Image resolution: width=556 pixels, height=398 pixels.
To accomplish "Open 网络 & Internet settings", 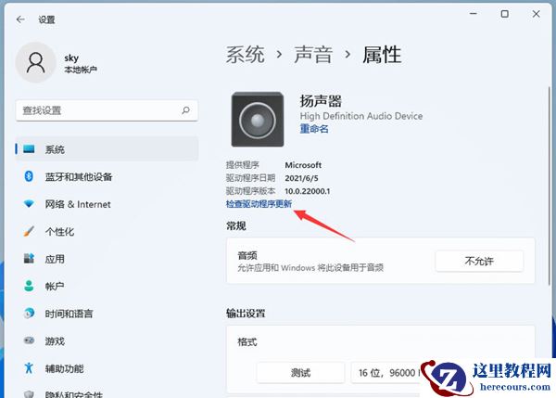I will click(107, 204).
